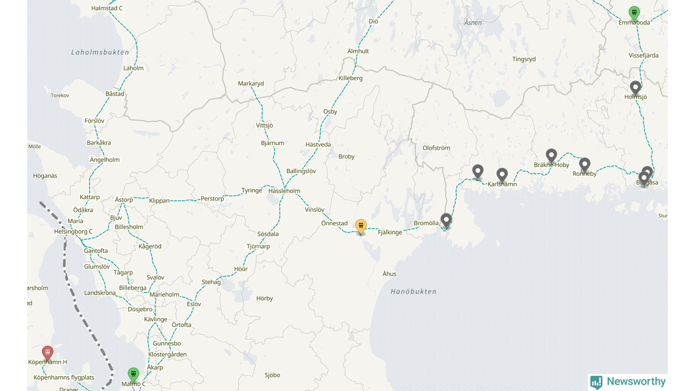Click the gray pin west of Karlshamn

[477, 171]
